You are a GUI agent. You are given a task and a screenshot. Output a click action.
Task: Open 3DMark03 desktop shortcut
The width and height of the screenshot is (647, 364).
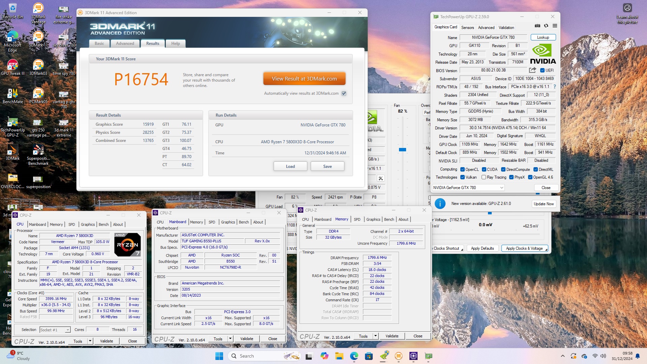[38, 67]
